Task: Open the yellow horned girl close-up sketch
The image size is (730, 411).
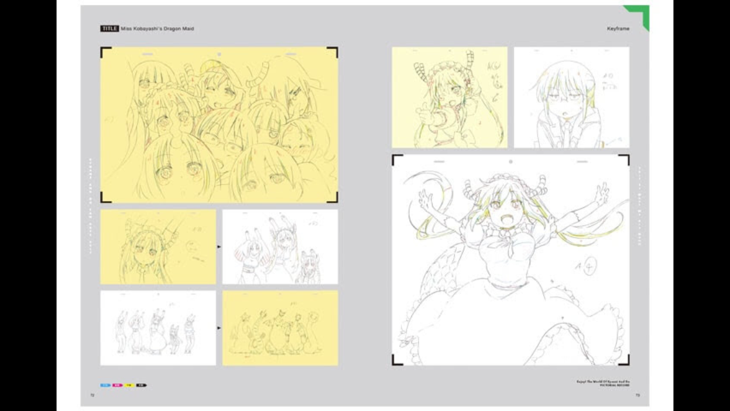Action: [x=158, y=247]
